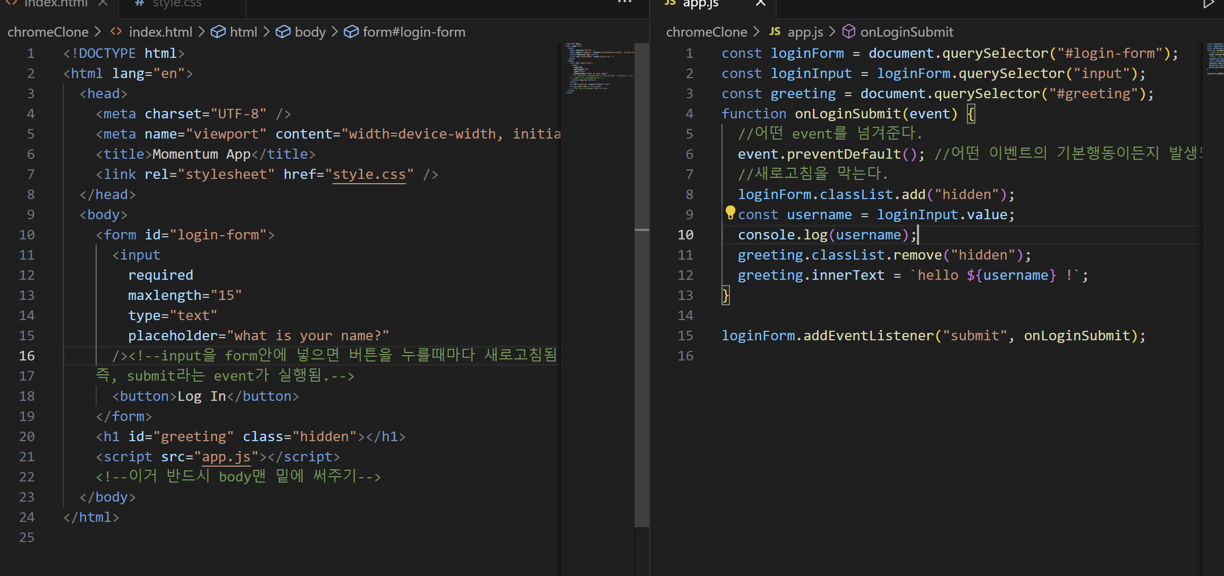Click 'greeting.classList.remove("hidden")' line
Image resolution: width=1224 pixels, height=576 pixels.
[885, 255]
